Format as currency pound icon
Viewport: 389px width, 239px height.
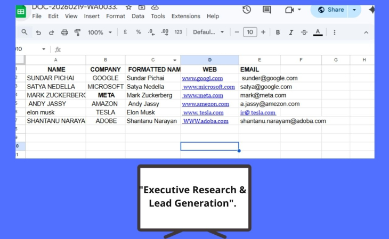click(125, 32)
